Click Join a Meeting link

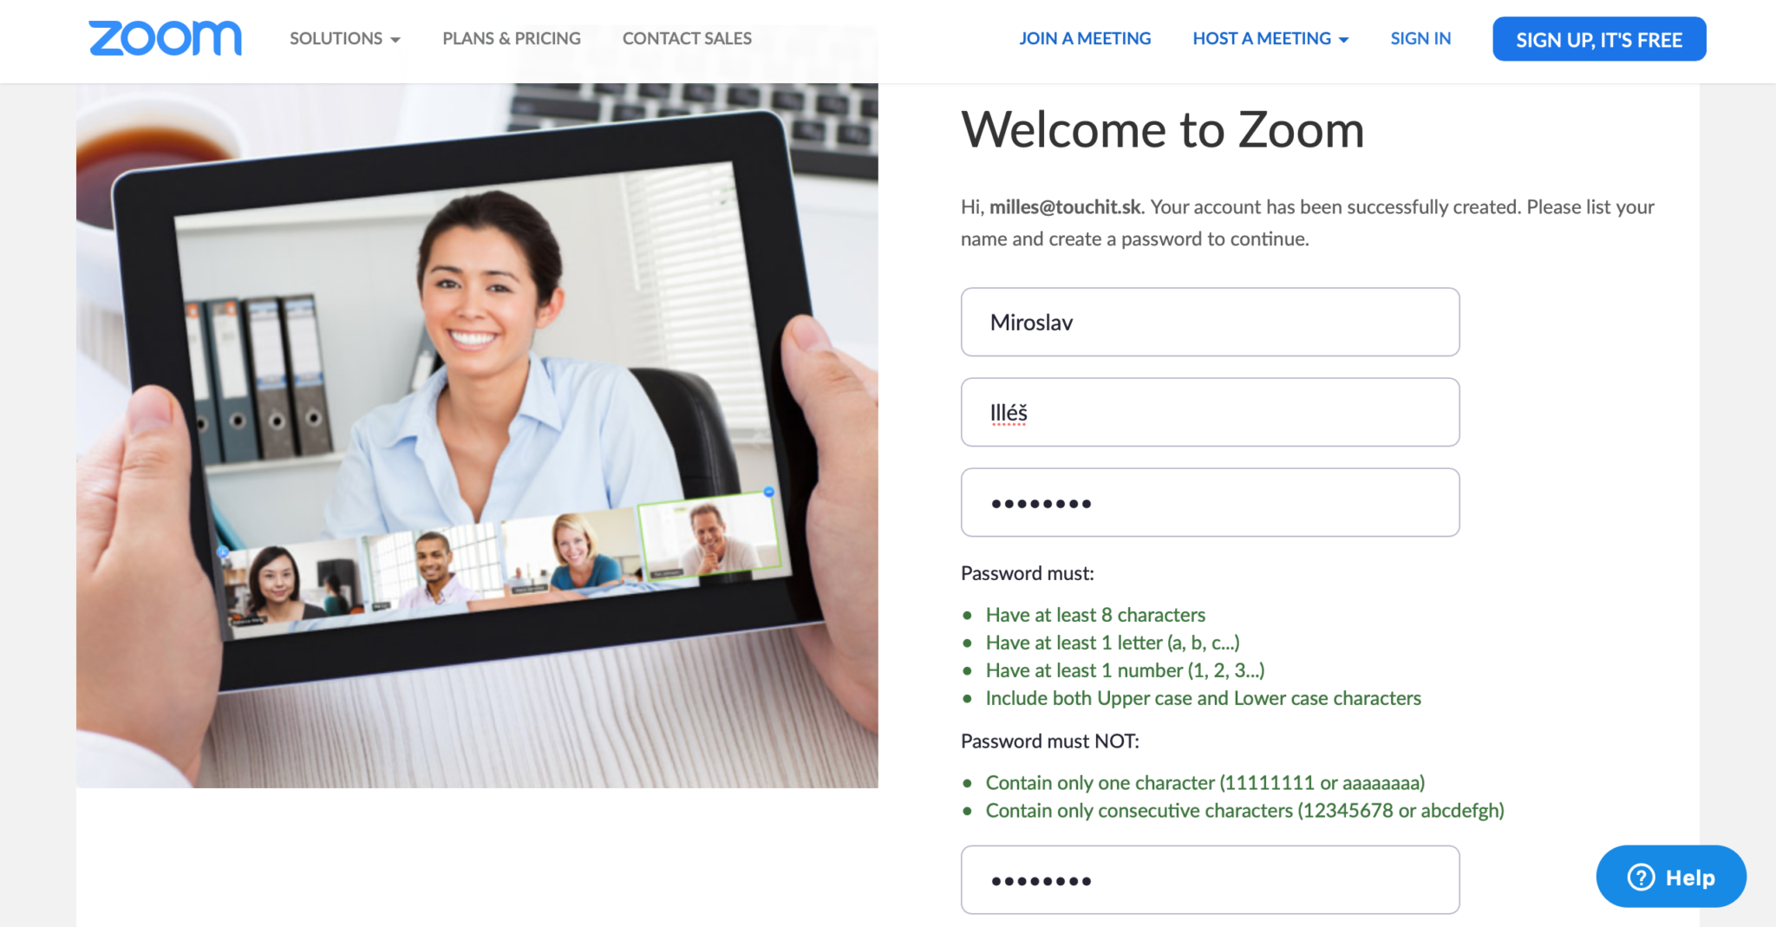1085,38
